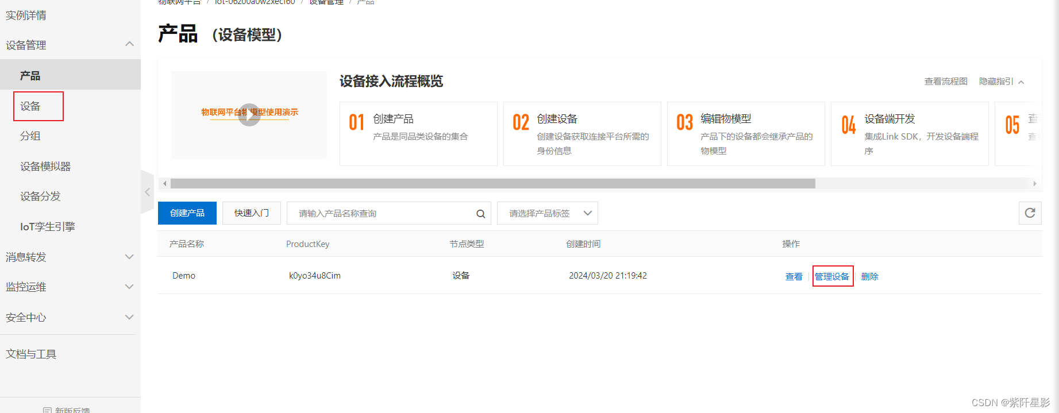Click the guide steps horizontal scrollbar thumb
Screen dimensions: 1059x413
493,184
